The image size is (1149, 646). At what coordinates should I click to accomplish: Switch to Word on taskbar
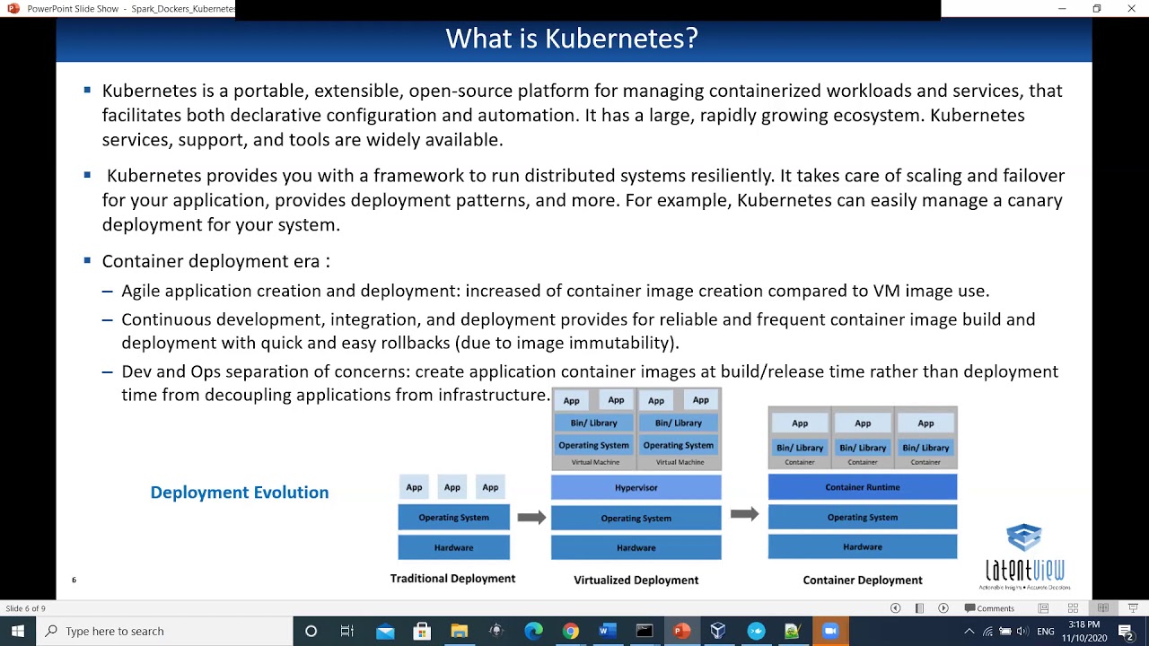coord(607,631)
